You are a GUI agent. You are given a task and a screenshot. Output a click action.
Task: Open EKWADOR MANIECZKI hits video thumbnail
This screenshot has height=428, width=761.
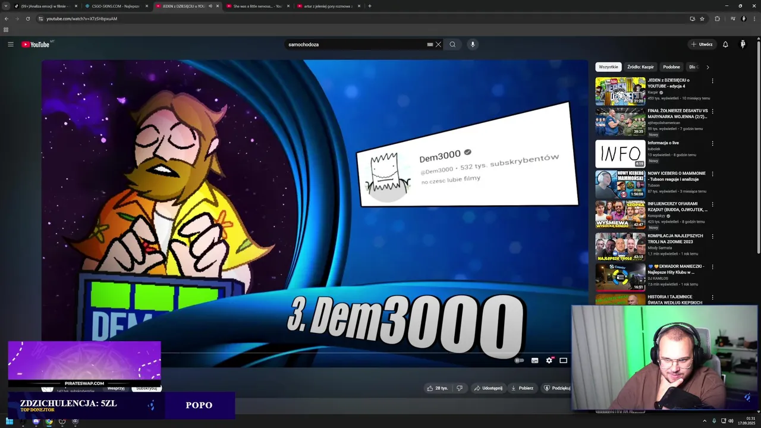click(620, 276)
